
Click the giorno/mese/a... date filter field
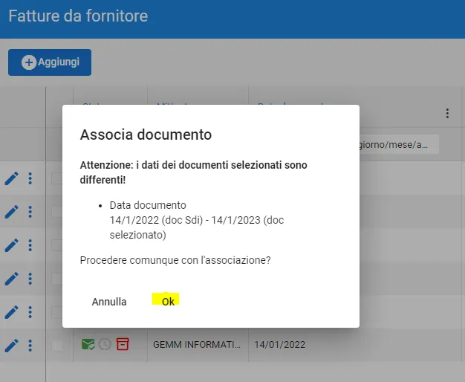tap(399, 144)
